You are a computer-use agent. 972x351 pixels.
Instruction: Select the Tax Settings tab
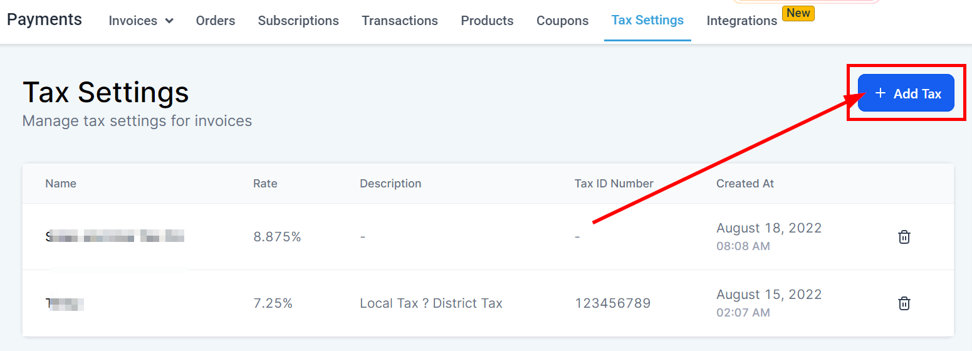pos(647,20)
